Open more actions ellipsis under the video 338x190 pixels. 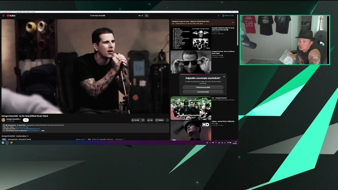(167, 120)
